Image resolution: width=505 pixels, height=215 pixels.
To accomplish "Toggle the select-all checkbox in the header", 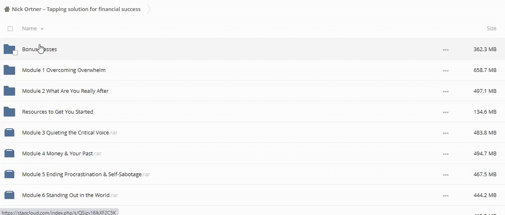I will [x=10, y=29].
